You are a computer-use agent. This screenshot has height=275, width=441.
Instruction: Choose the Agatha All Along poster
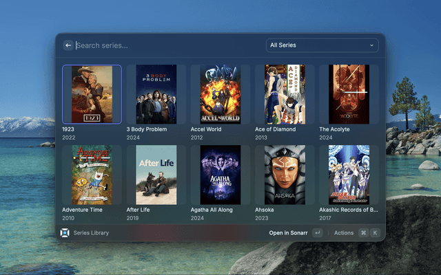pyautogui.click(x=220, y=175)
